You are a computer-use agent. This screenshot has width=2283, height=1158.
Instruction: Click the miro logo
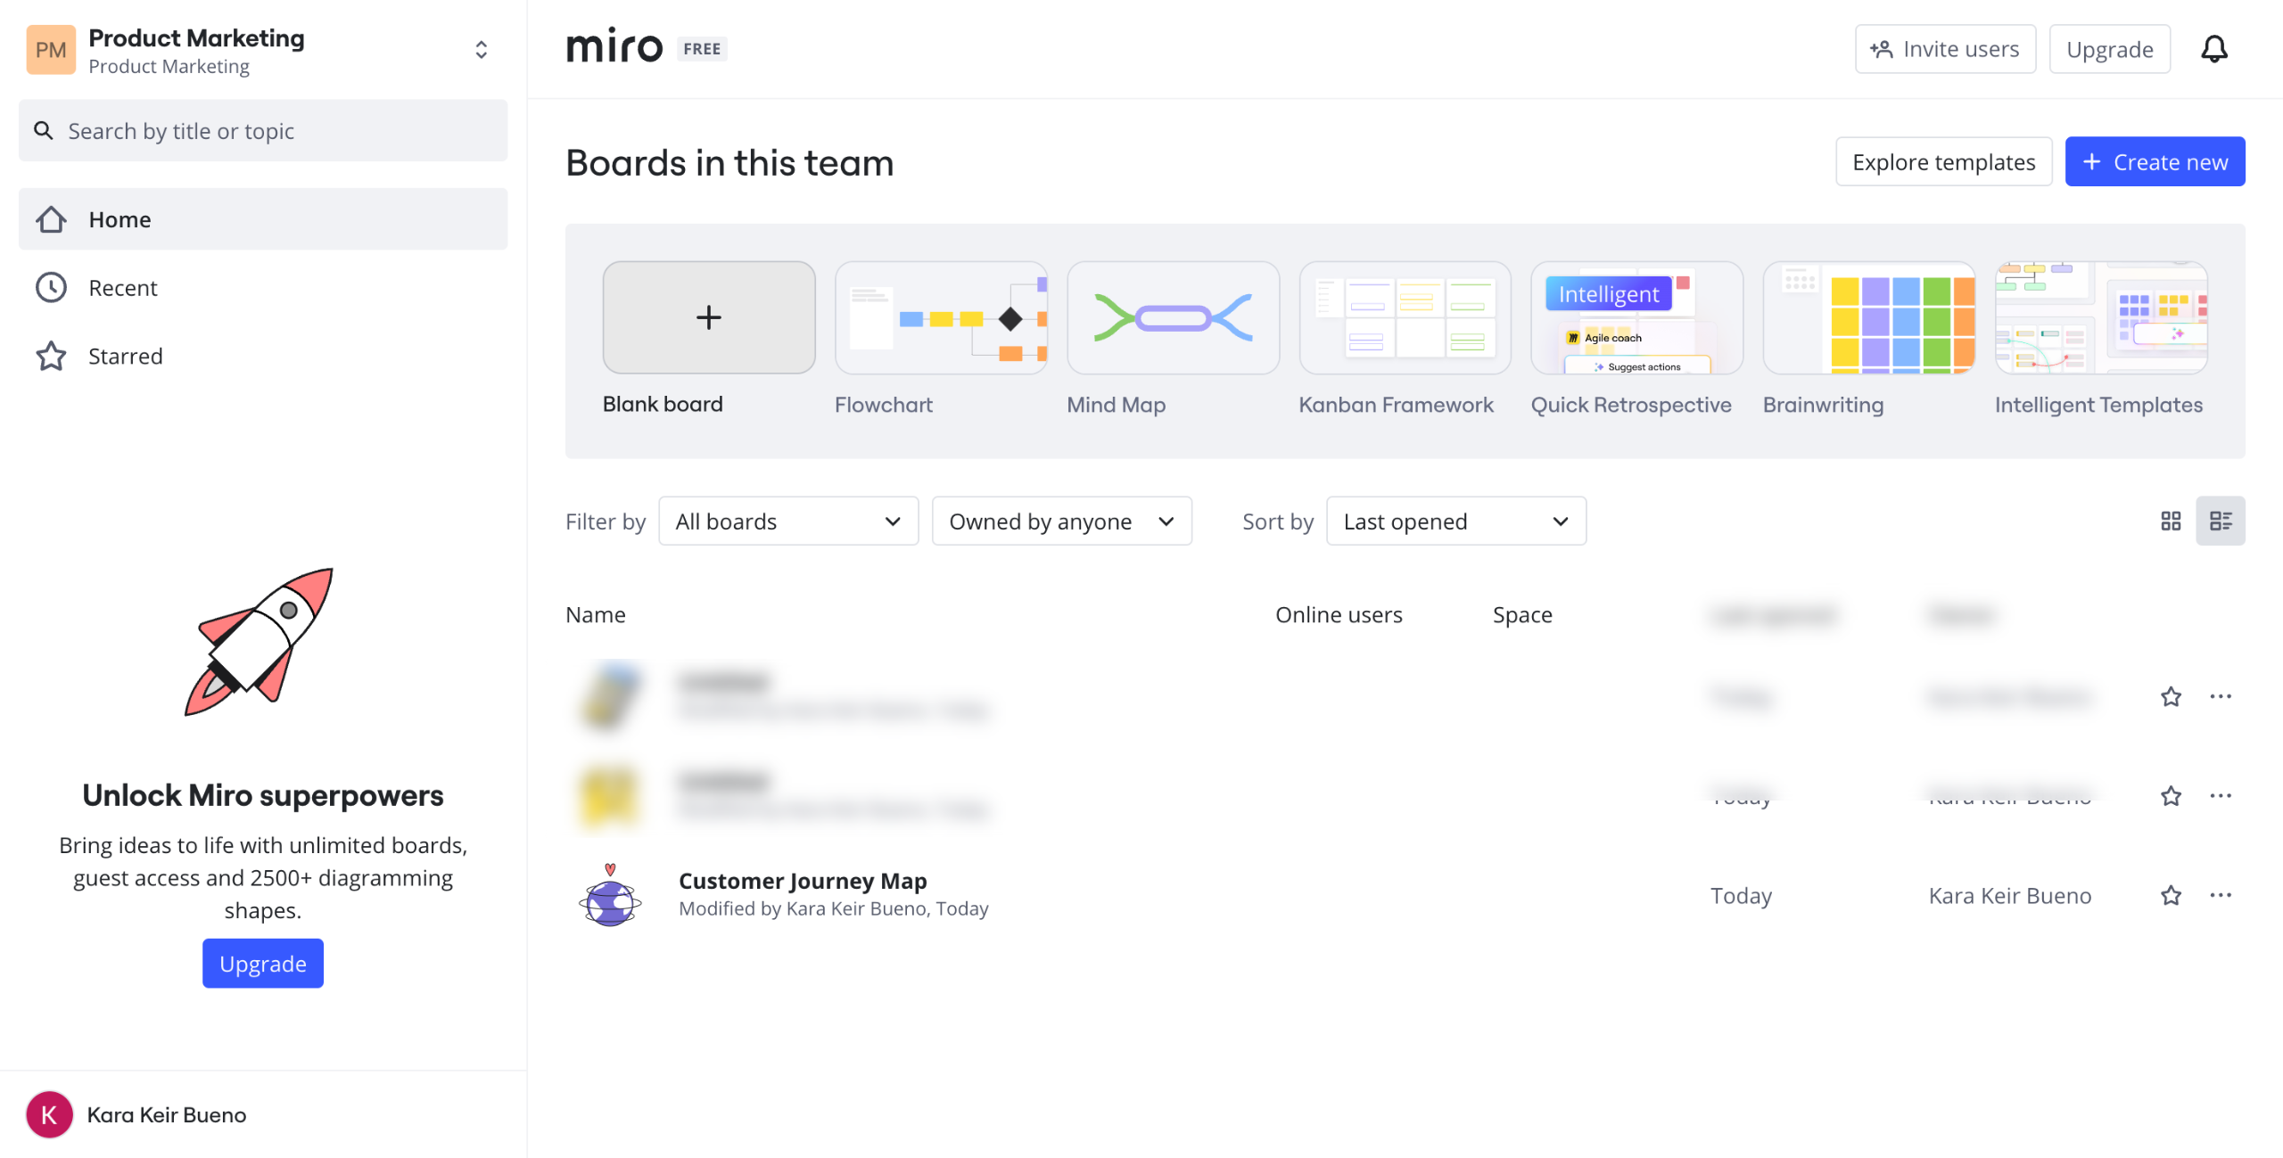(x=614, y=46)
